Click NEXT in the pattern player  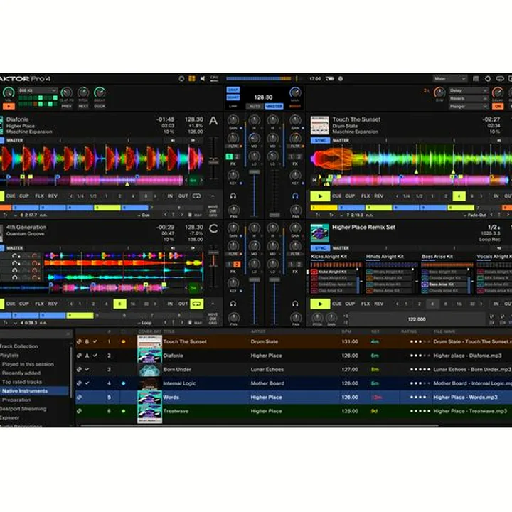tap(83, 106)
